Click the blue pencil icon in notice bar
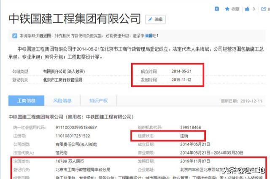This screenshot has width=270, height=179. click(15, 36)
